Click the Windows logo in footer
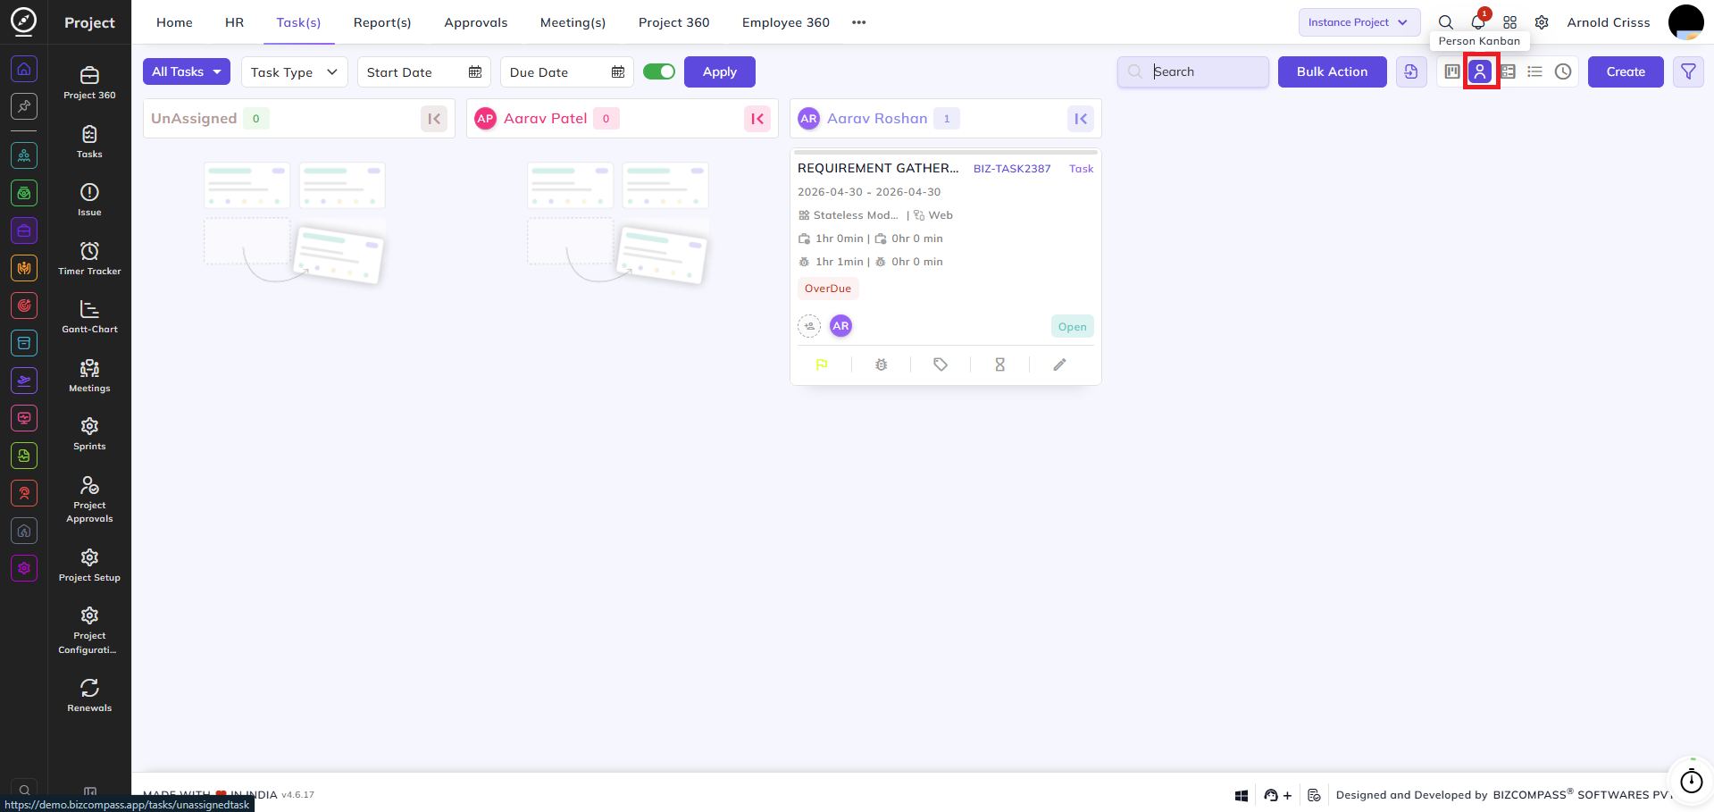1714x812 pixels. [x=1242, y=795]
